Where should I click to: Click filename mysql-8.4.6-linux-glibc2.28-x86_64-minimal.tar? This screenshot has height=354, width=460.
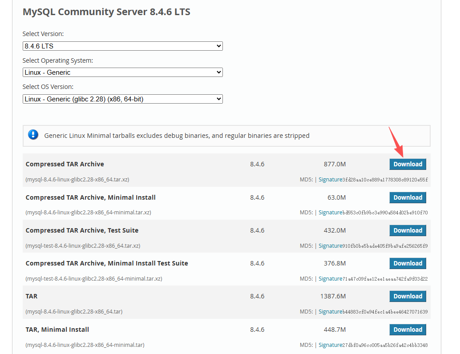tap(85, 345)
